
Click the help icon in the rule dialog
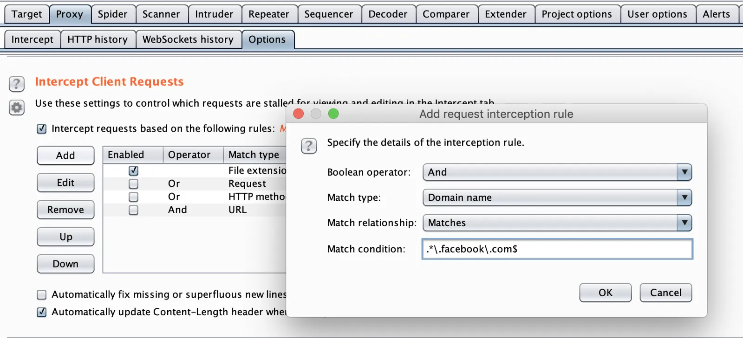309,146
